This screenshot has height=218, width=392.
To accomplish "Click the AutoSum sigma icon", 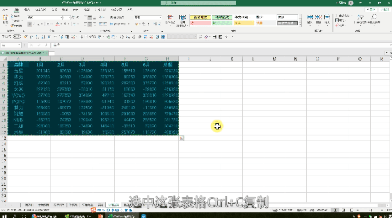I will pos(337,16).
